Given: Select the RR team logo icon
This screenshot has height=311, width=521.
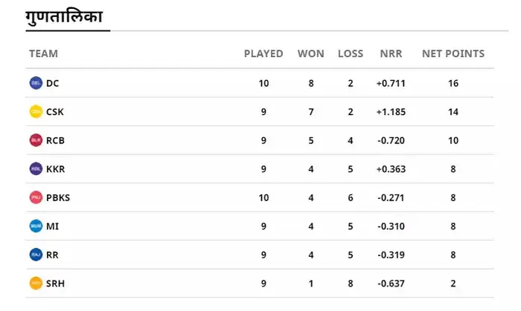Looking at the screenshot, I should (x=36, y=255).
